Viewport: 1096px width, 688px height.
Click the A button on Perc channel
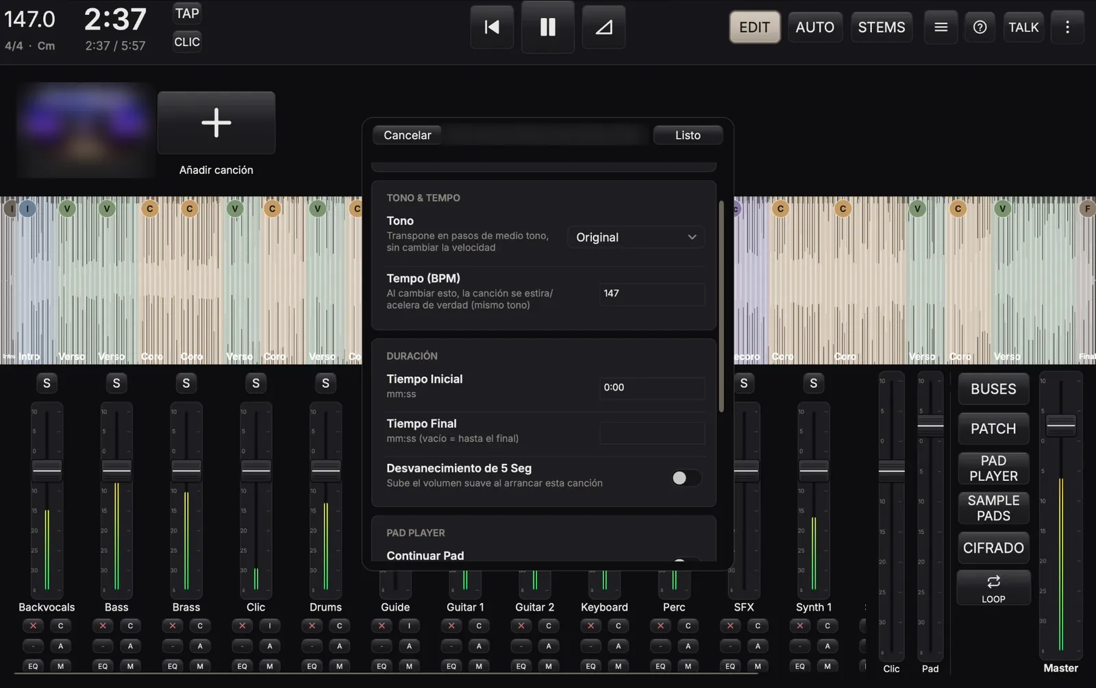[x=688, y=646]
